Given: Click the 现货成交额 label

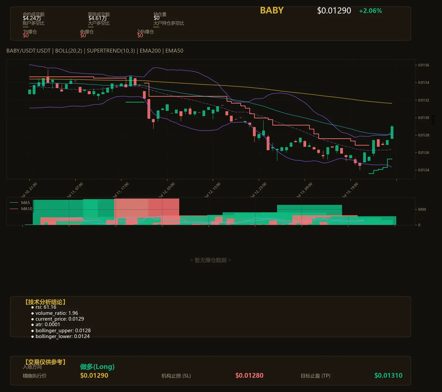Looking at the screenshot, I should click(x=99, y=14).
